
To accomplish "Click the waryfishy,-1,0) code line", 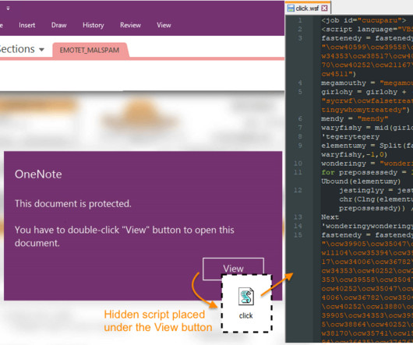I will pyautogui.click(x=355, y=154).
